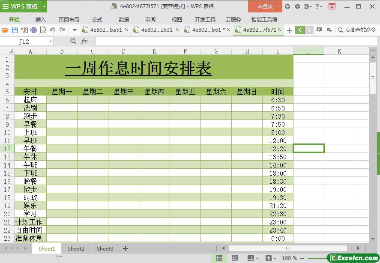The width and height of the screenshot is (380, 263).
Task: Open the 公式 ribbon tab
Action: [97, 19]
